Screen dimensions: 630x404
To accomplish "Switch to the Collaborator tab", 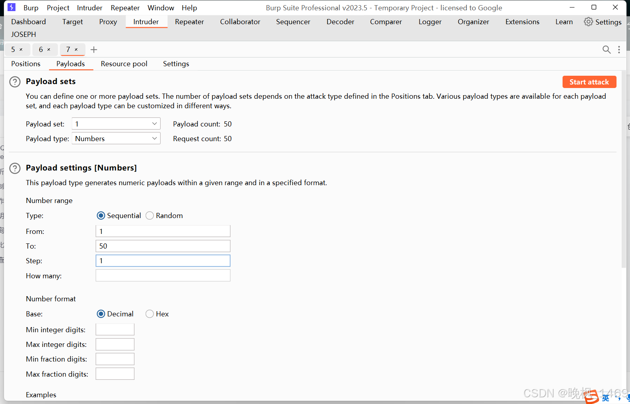I will click(240, 22).
